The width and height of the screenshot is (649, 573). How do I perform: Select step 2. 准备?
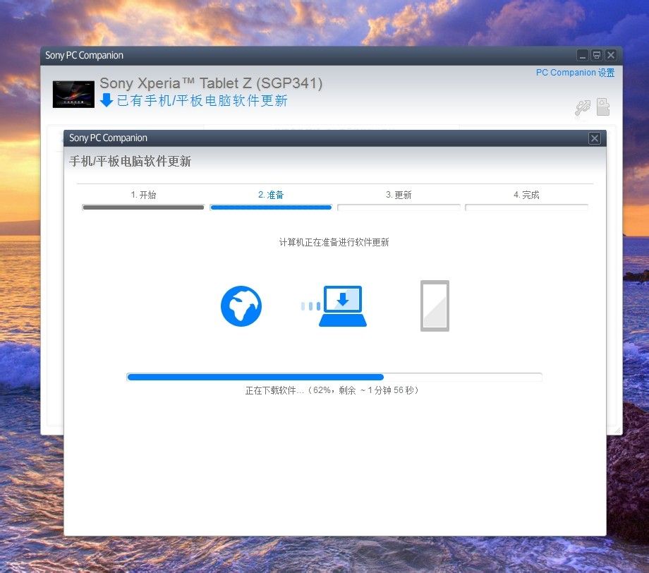(271, 195)
